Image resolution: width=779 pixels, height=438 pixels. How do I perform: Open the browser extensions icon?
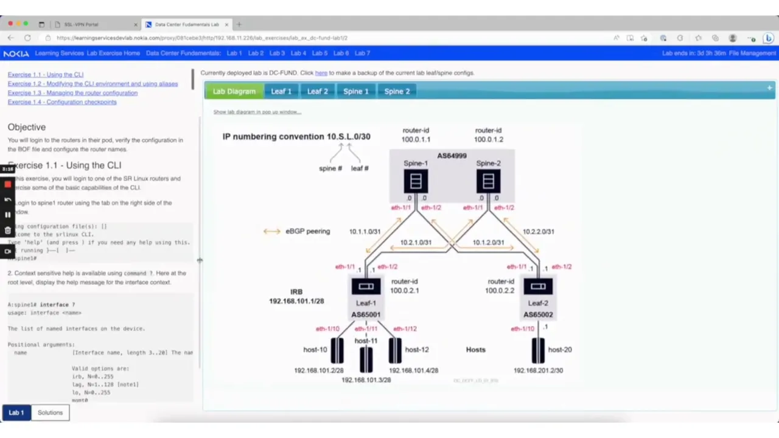pyautogui.click(x=663, y=38)
